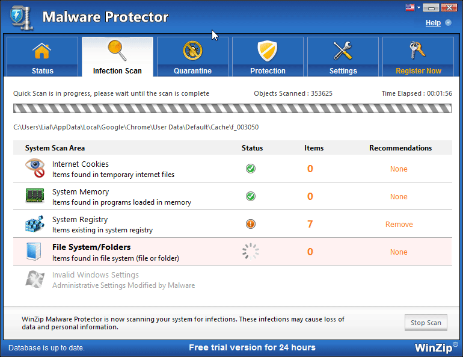This screenshot has width=463, height=357.
Task: Click System Registry items count 7
Action: tap(310, 224)
